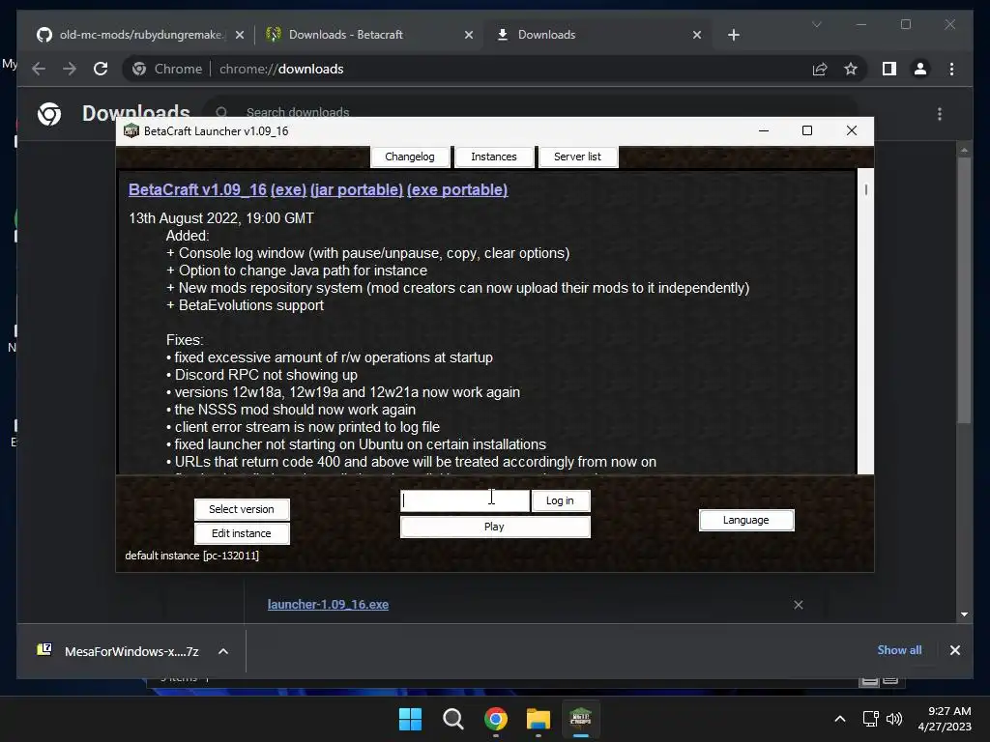
Task: Open a new Chrome tab
Action: (733, 35)
